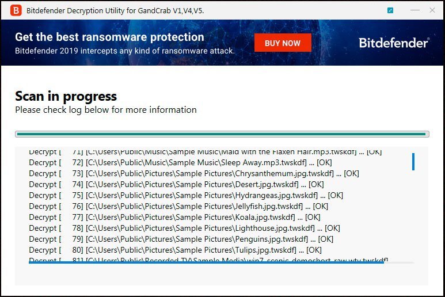Screen dimensions: 445x297
Task: Click the BUY NOW button
Action: [x=283, y=43]
